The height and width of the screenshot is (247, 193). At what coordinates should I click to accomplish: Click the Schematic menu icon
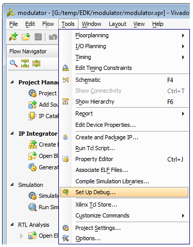tap(66, 80)
